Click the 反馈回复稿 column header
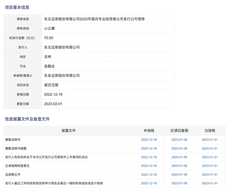The width and height of the screenshot is (227, 188). coord(179,131)
